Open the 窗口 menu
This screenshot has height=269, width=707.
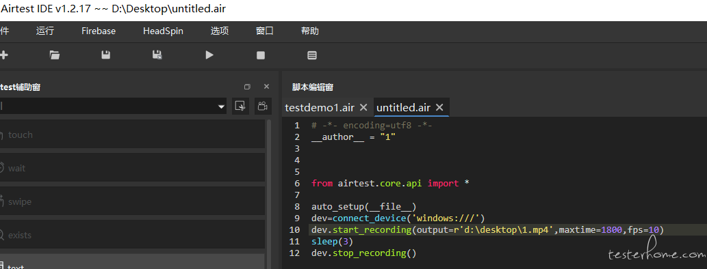(265, 31)
